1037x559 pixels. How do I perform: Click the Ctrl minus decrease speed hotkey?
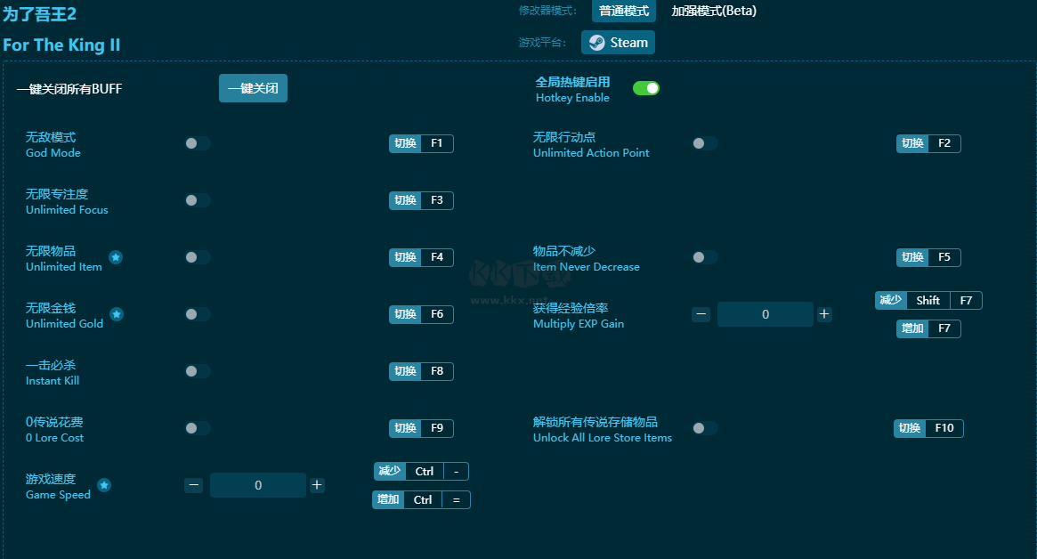(421, 471)
